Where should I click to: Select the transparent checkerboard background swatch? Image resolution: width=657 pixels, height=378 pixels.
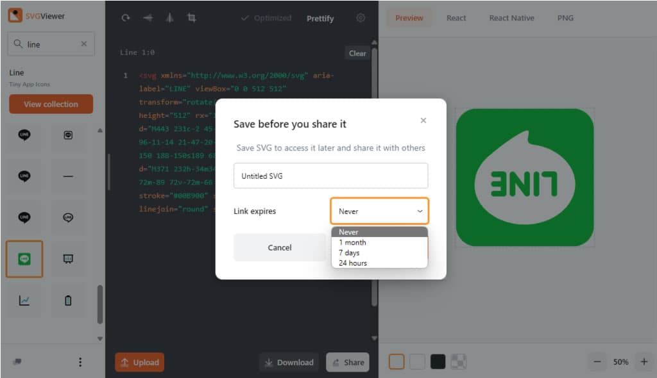coord(458,362)
